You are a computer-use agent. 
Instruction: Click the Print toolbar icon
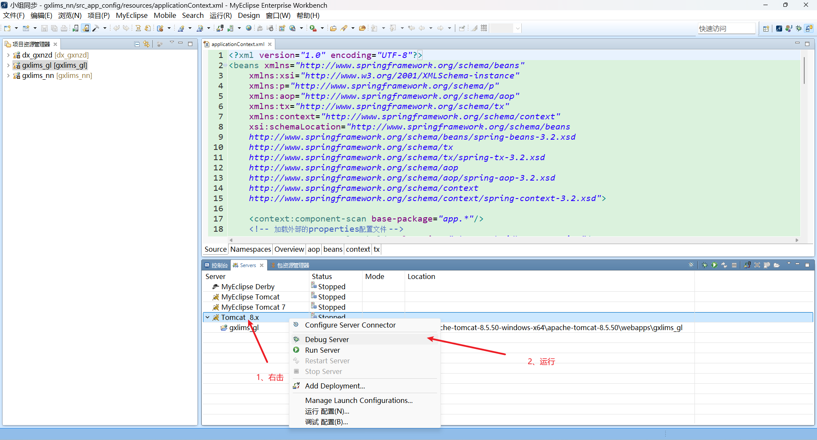64,28
